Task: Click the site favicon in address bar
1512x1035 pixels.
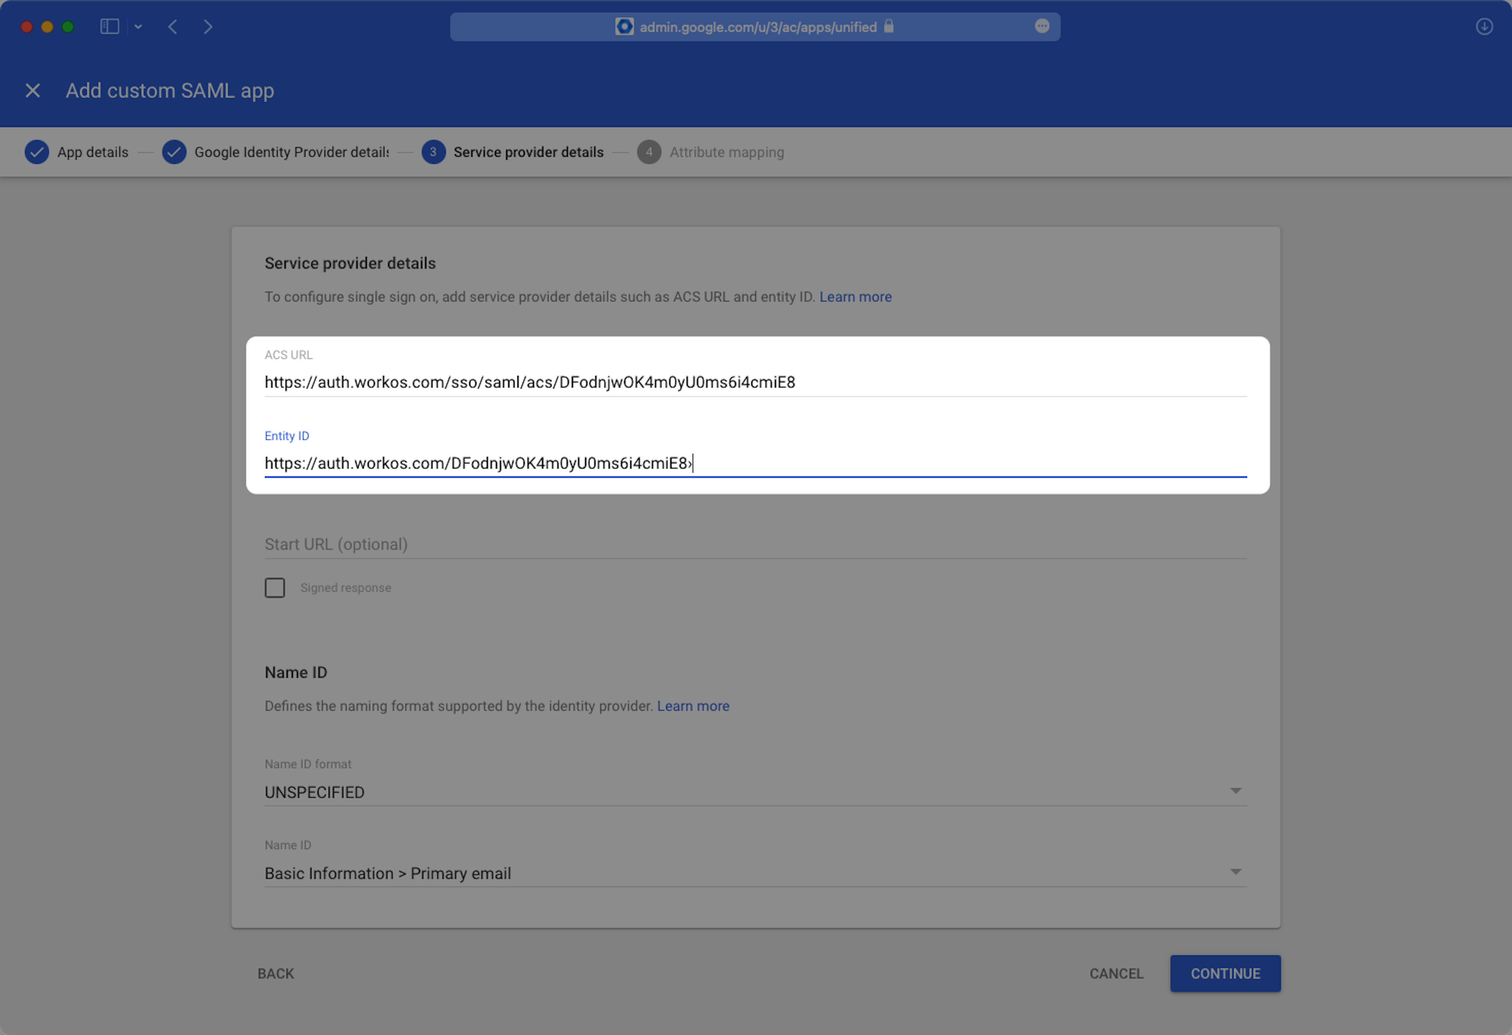Action: [624, 27]
